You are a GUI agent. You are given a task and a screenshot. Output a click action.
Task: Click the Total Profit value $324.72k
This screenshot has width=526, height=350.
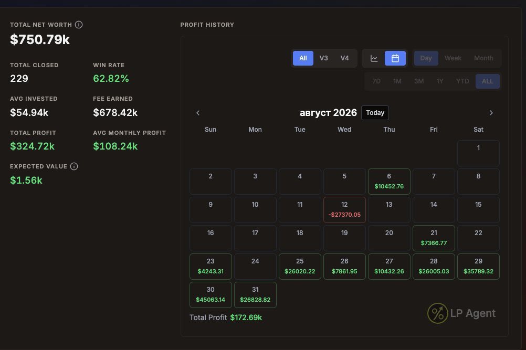click(x=32, y=146)
